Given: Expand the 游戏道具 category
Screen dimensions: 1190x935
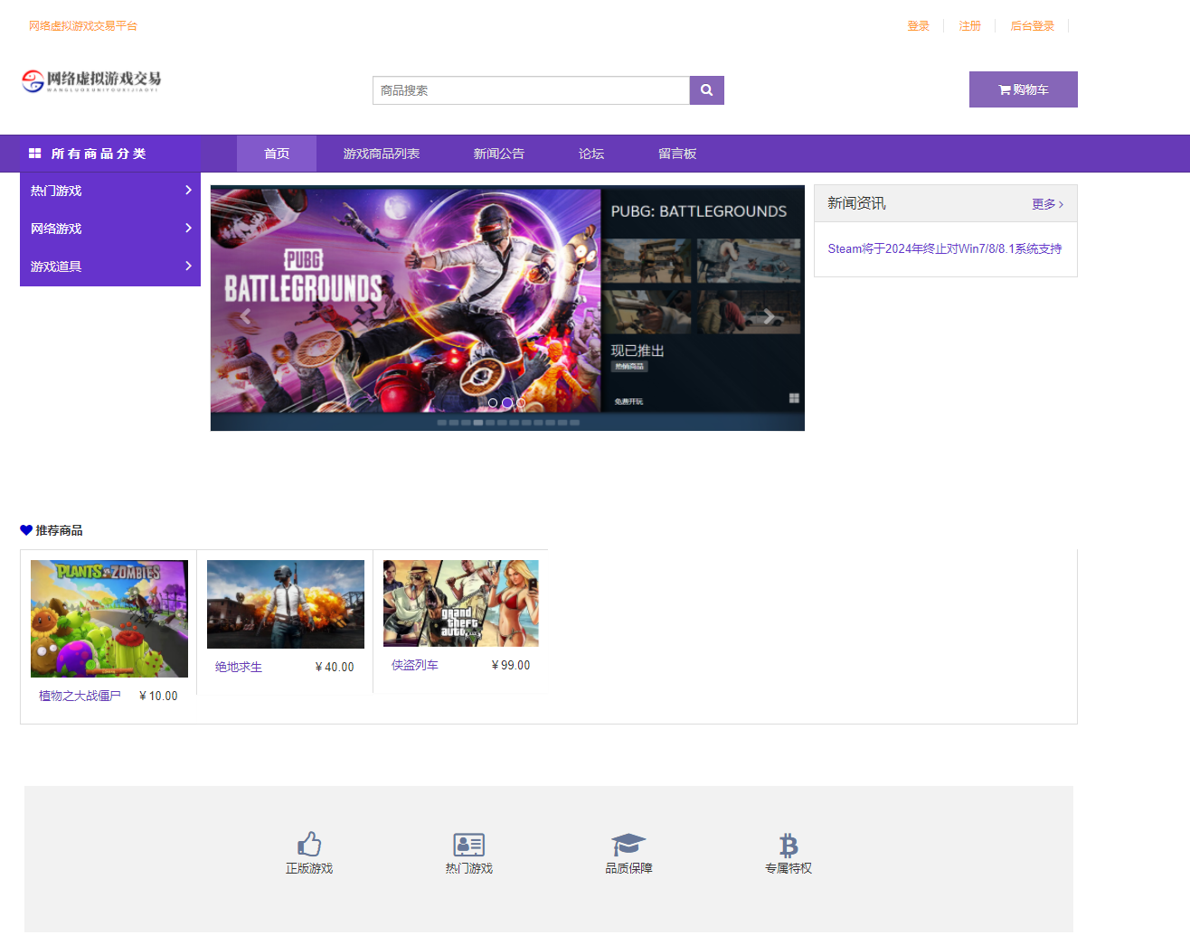Looking at the screenshot, I should [x=110, y=266].
